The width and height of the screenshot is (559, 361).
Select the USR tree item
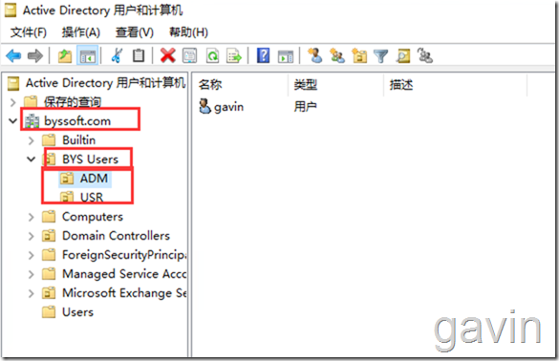(x=92, y=197)
